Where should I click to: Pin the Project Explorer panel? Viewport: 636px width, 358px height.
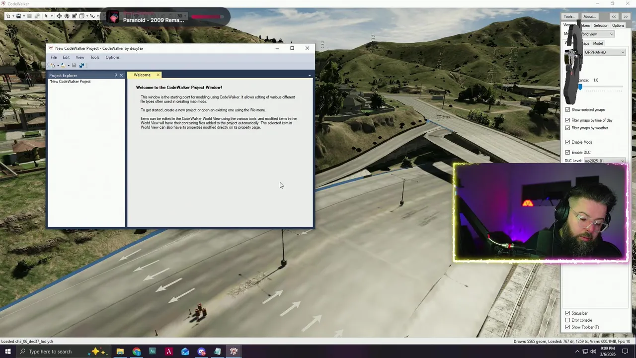116,75
